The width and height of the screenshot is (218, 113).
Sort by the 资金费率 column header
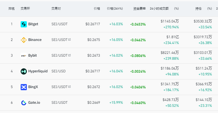click(x=139, y=9)
